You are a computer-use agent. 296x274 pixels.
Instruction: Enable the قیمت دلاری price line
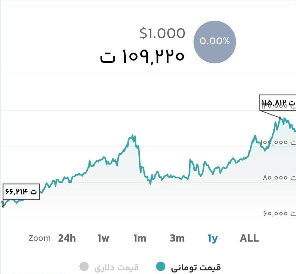116,267
